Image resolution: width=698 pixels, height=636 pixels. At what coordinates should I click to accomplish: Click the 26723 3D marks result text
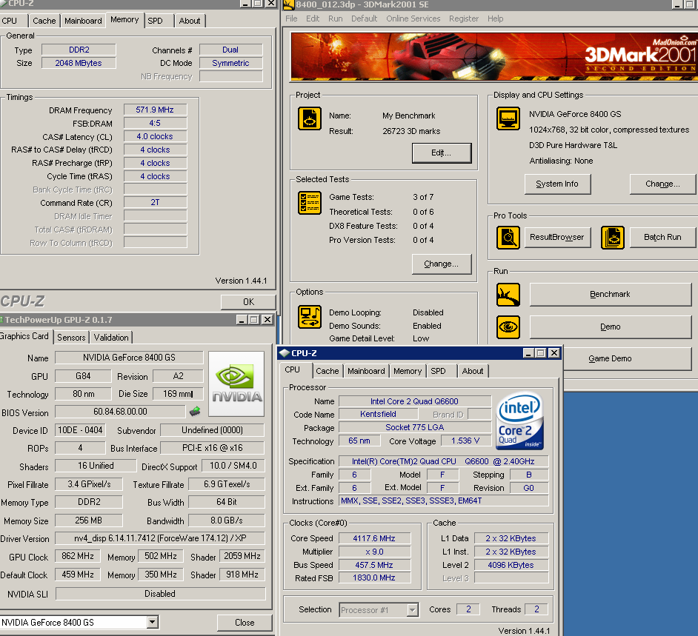point(411,131)
